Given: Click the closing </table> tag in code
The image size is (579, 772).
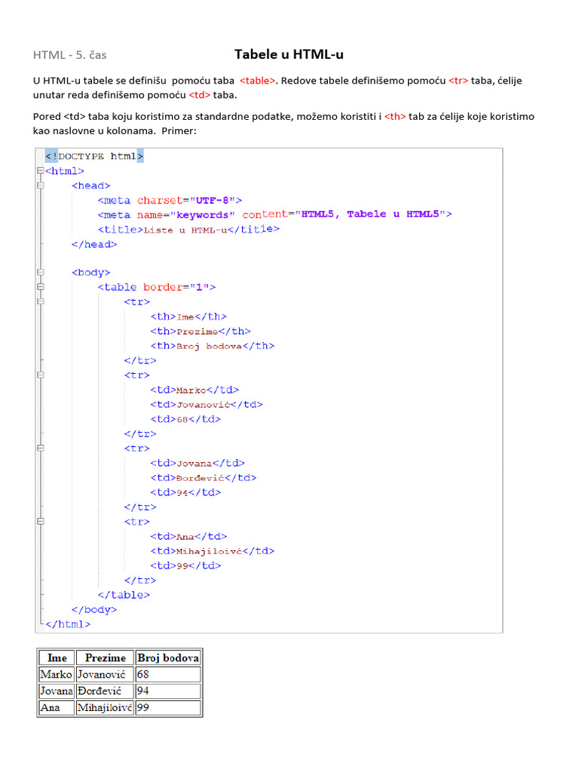Looking at the screenshot, I should point(124,595).
